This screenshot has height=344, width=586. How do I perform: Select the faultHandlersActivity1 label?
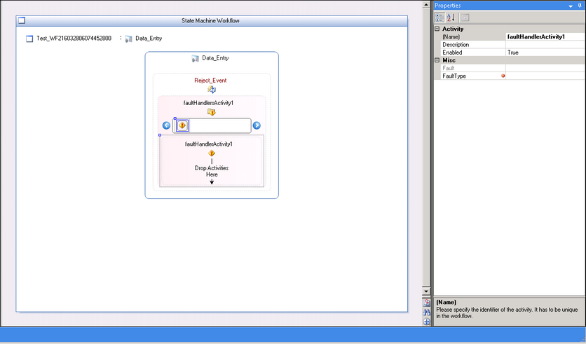pos(208,103)
